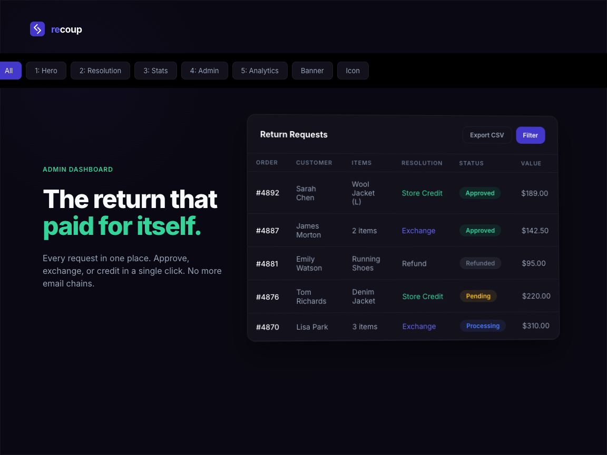
Task: Click the Refunded badge for Emily Watson
Action: tap(480, 263)
